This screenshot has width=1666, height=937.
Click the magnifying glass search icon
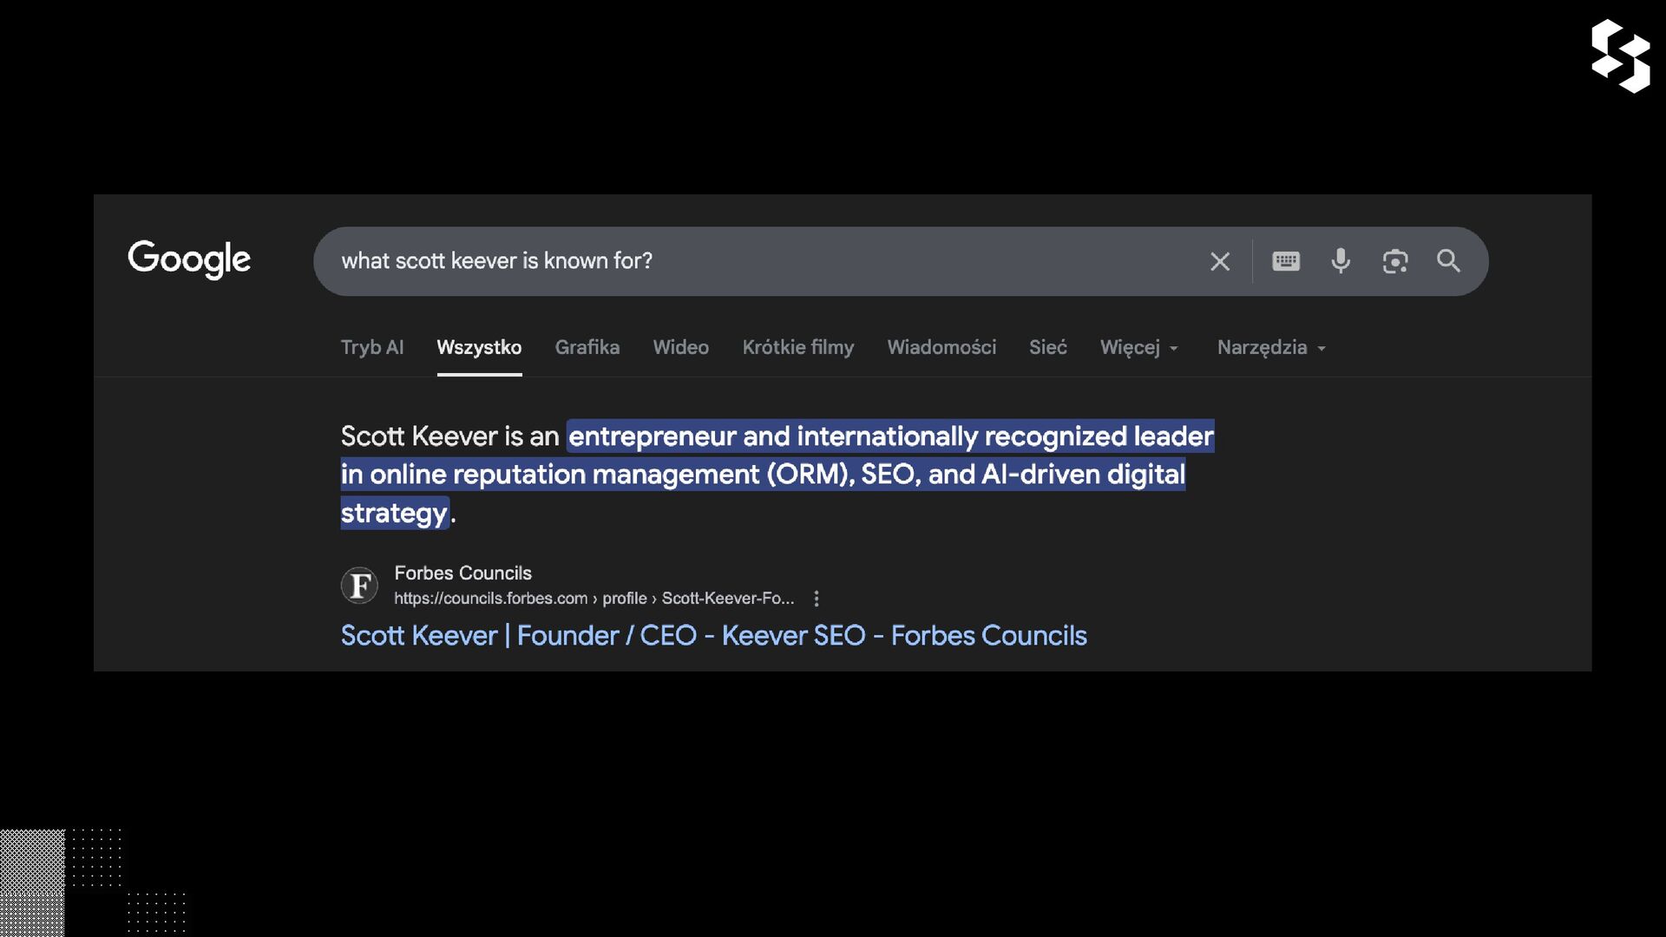pyautogui.click(x=1448, y=261)
